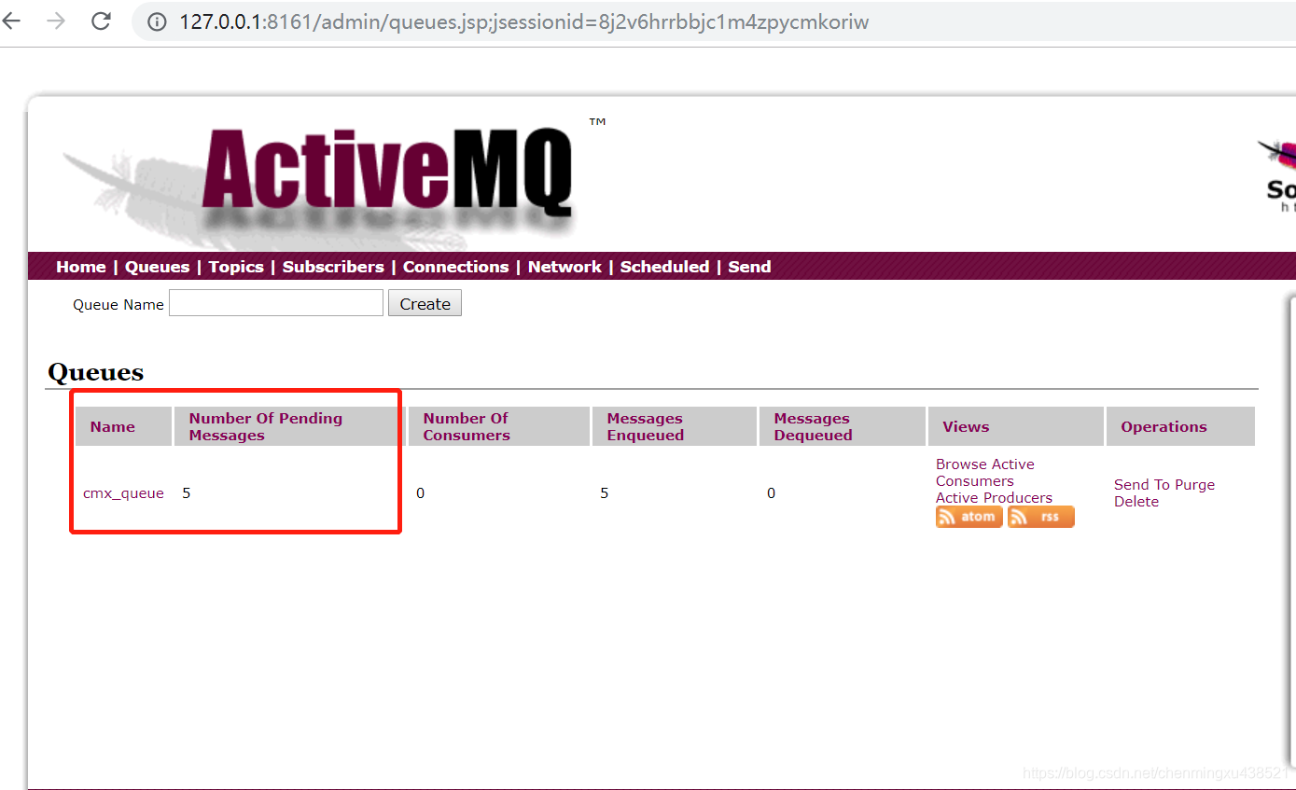The image size is (1296, 790).
Task: Click the rss feed icon for cmx_queue
Action: click(1040, 517)
